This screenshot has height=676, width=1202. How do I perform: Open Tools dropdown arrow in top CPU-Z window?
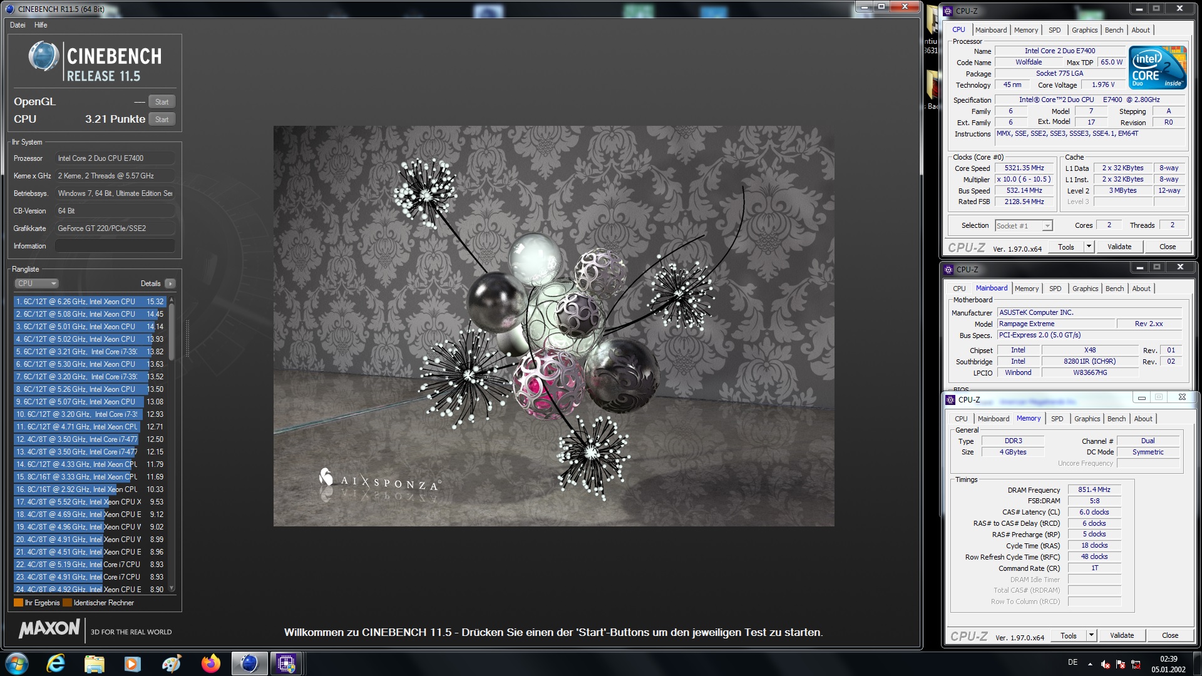coord(1089,247)
